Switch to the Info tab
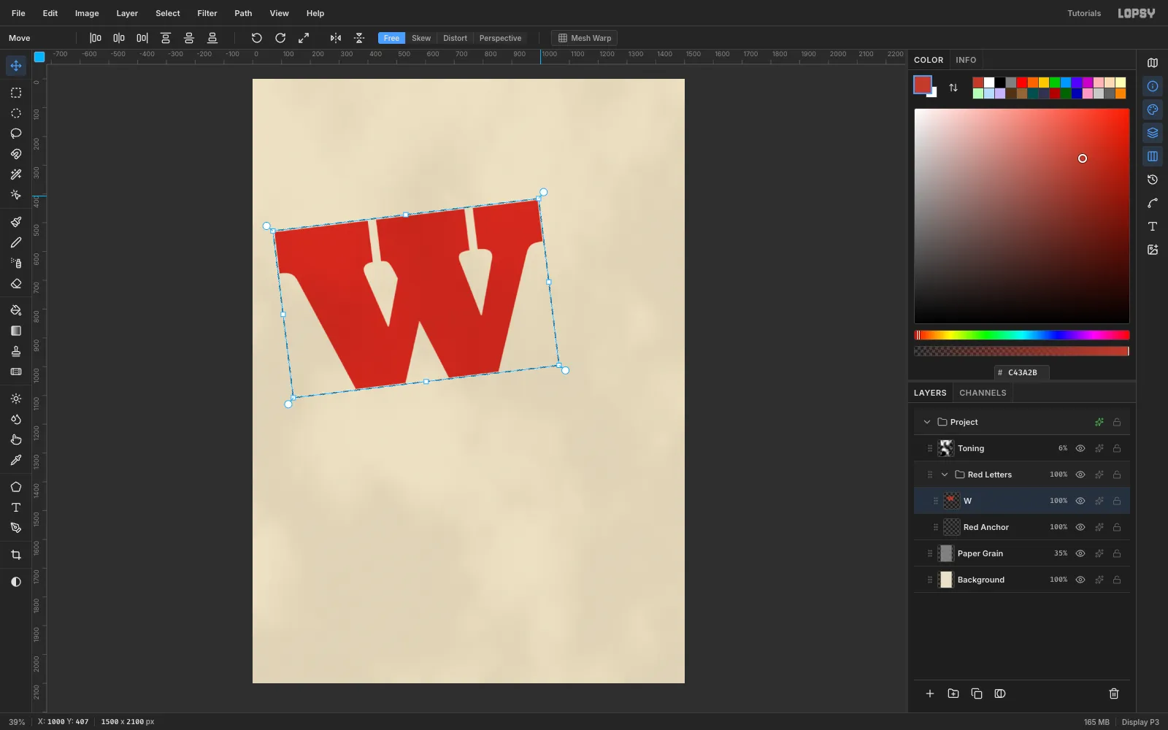 pos(966,60)
